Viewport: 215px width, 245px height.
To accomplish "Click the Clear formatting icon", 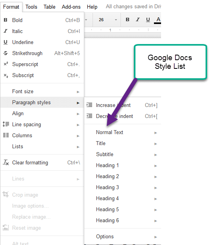I will (x=6, y=162).
